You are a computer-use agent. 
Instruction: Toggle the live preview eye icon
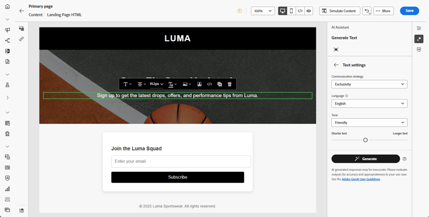click(309, 11)
